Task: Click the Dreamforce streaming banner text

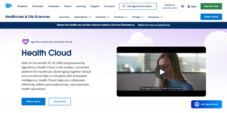Action: coord(96,25)
